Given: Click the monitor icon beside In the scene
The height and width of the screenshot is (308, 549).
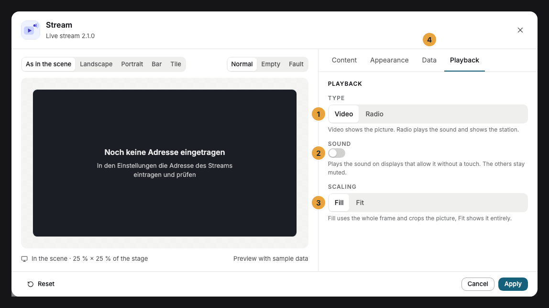Looking at the screenshot, I should coord(24,259).
